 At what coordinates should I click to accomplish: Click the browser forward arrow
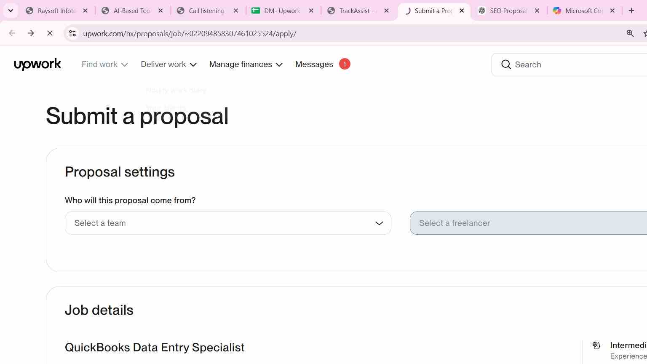point(31,33)
